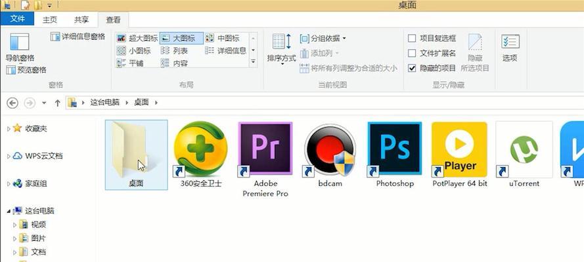Screen dimensions: 584x262
Task: Open the 分组依据 dropdown
Action: pyautogui.click(x=323, y=38)
